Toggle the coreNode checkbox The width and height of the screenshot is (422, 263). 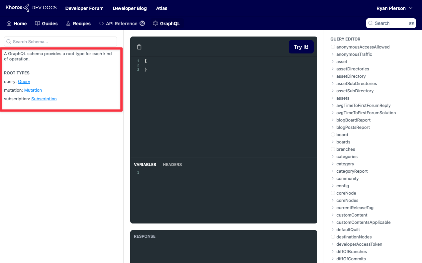333,193
